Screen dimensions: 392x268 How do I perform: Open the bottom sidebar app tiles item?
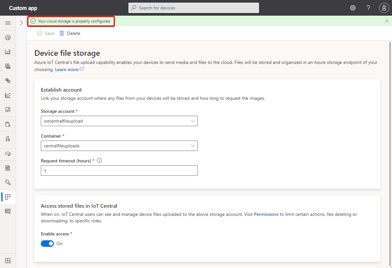[x=8, y=261]
